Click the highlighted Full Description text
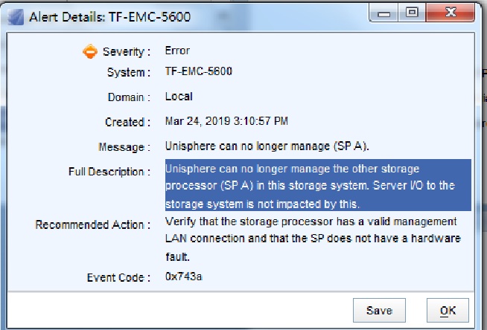This screenshot has width=487, height=330. pyautogui.click(x=317, y=185)
